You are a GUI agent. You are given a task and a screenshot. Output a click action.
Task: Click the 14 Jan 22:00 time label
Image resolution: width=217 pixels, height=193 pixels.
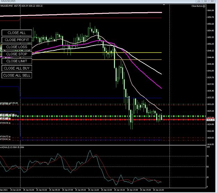[16, 190]
